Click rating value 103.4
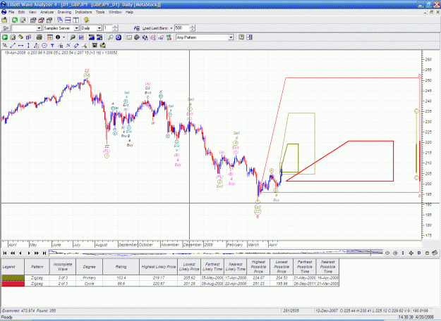The width and height of the screenshot is (441, 321). [121, 278]
